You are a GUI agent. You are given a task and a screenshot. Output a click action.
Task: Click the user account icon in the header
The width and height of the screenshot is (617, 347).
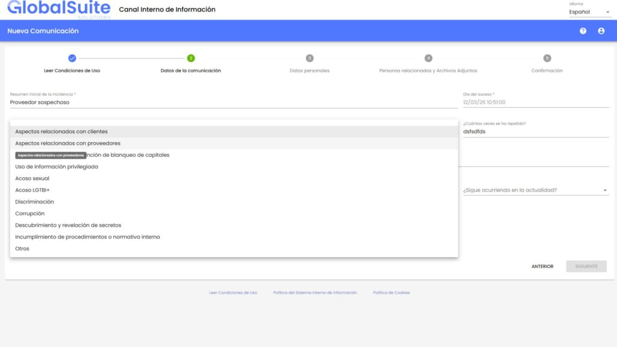coord(601,31)
